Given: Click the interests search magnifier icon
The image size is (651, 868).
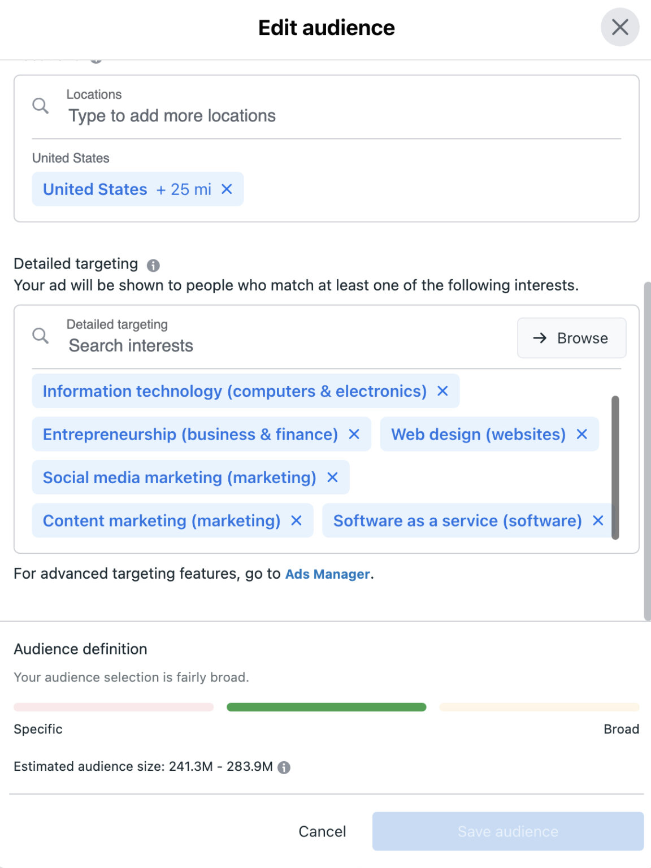Looking at the screenshot, I should pos(40,336).
